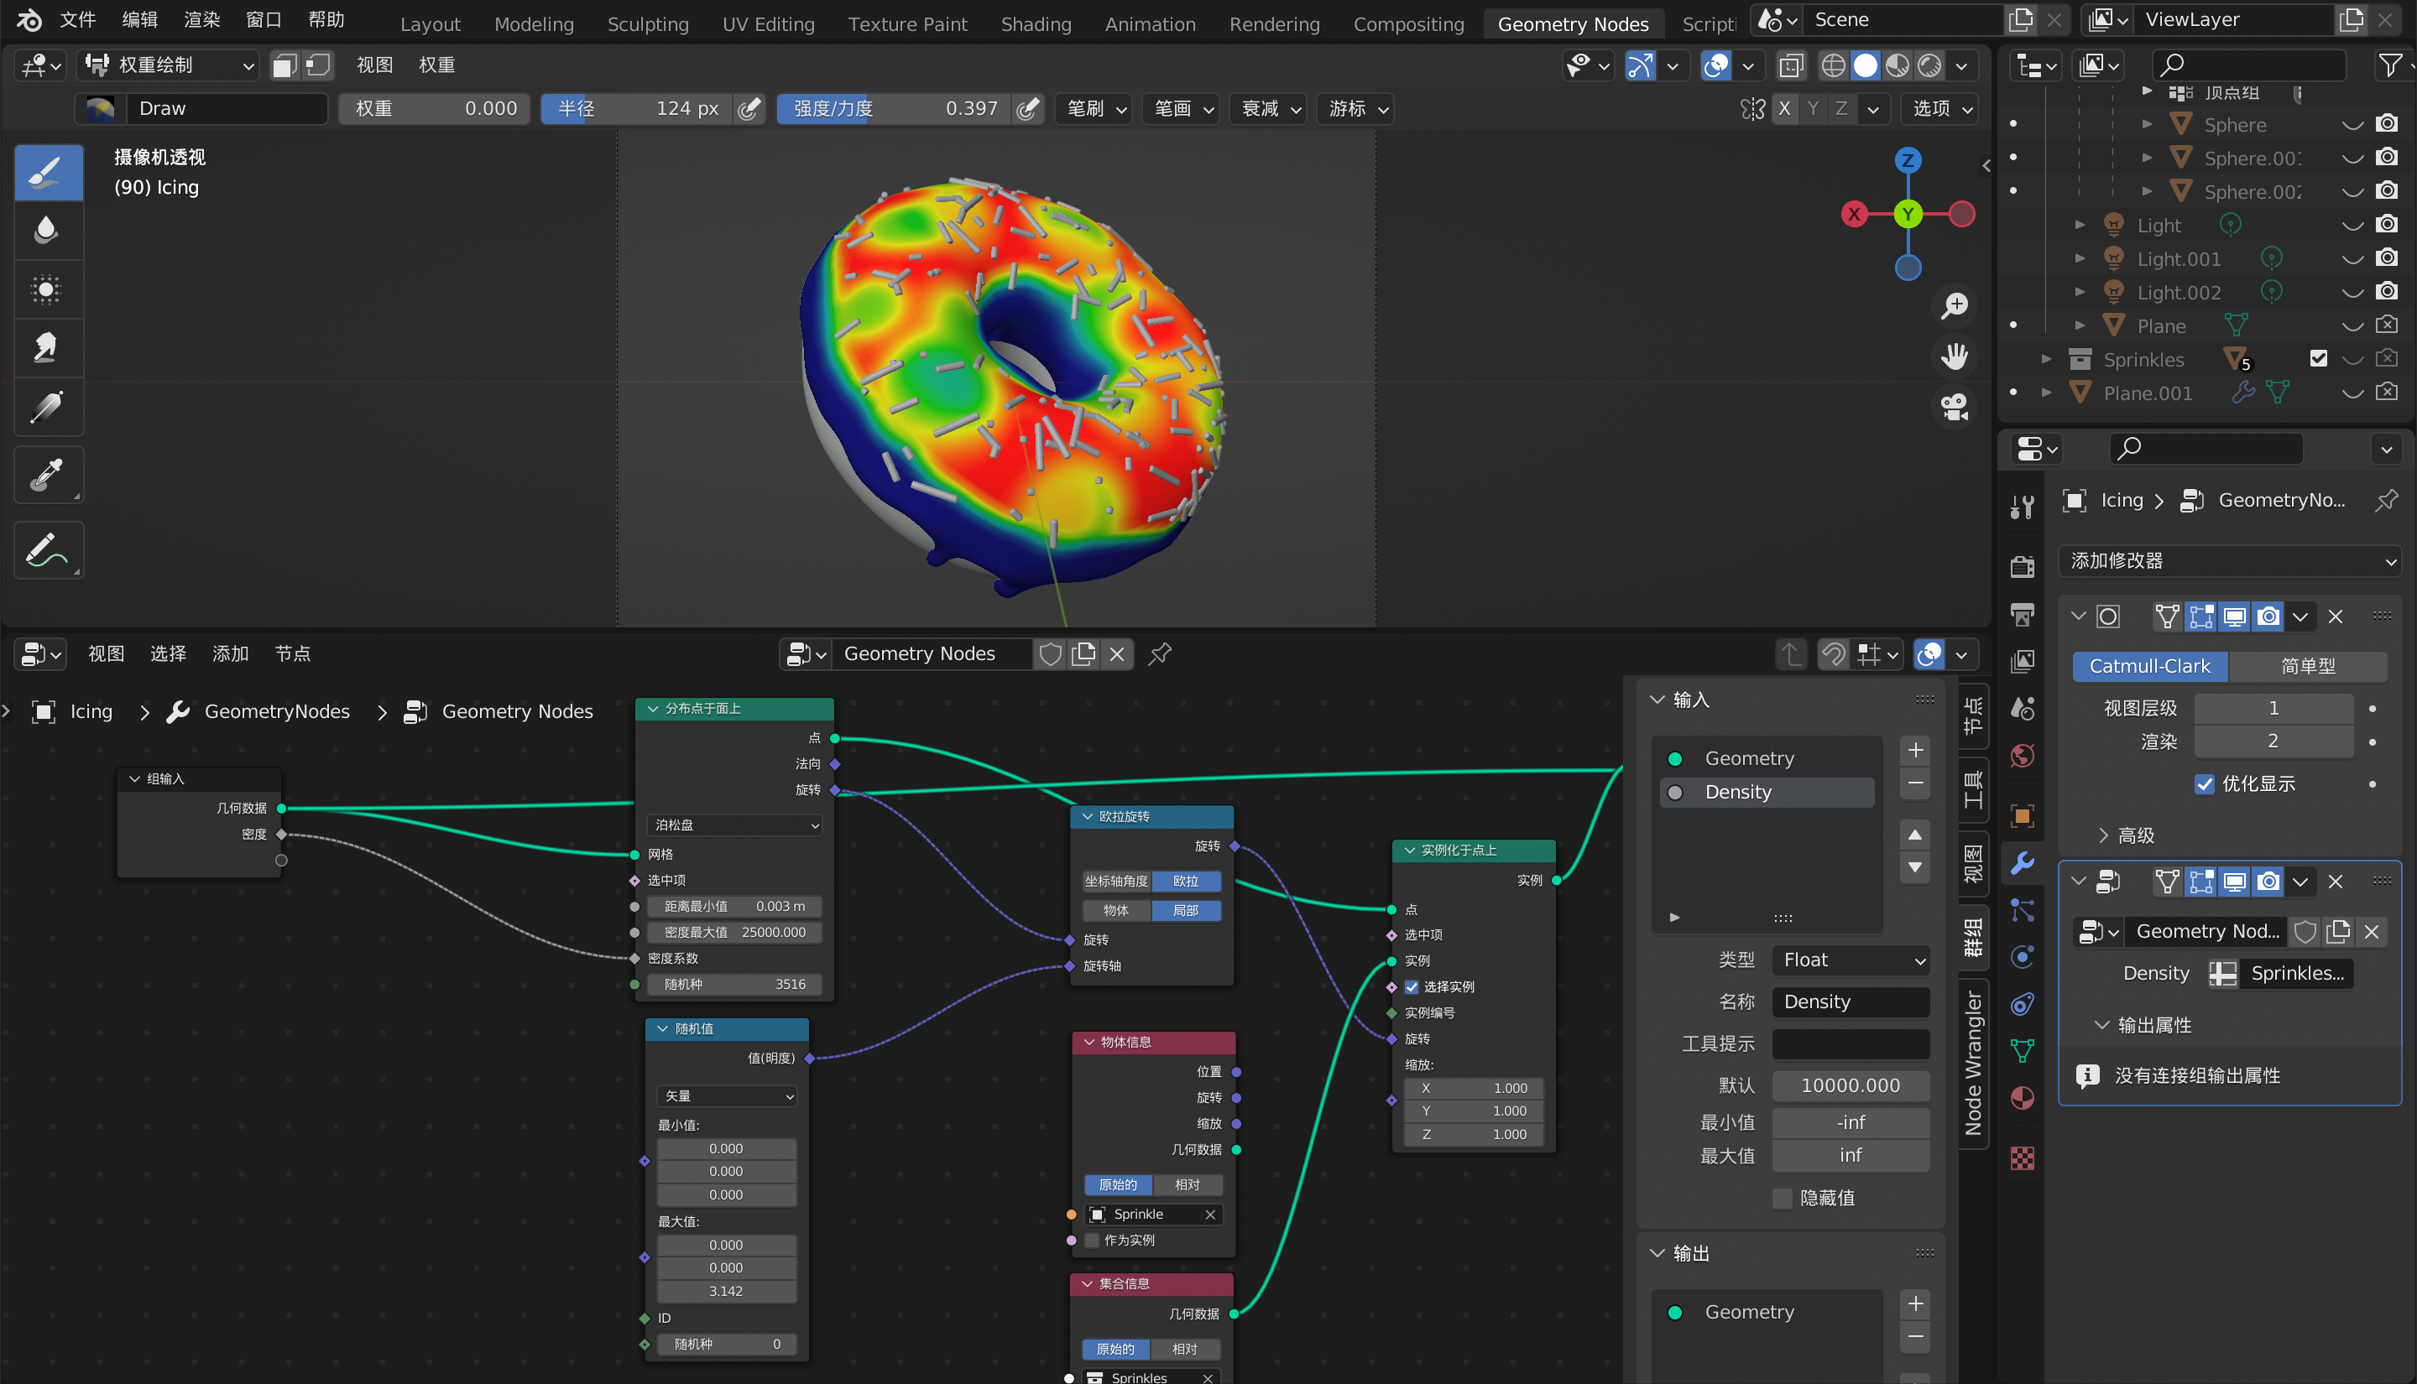Adjust the 强度/力度 slider

point(892,108)
